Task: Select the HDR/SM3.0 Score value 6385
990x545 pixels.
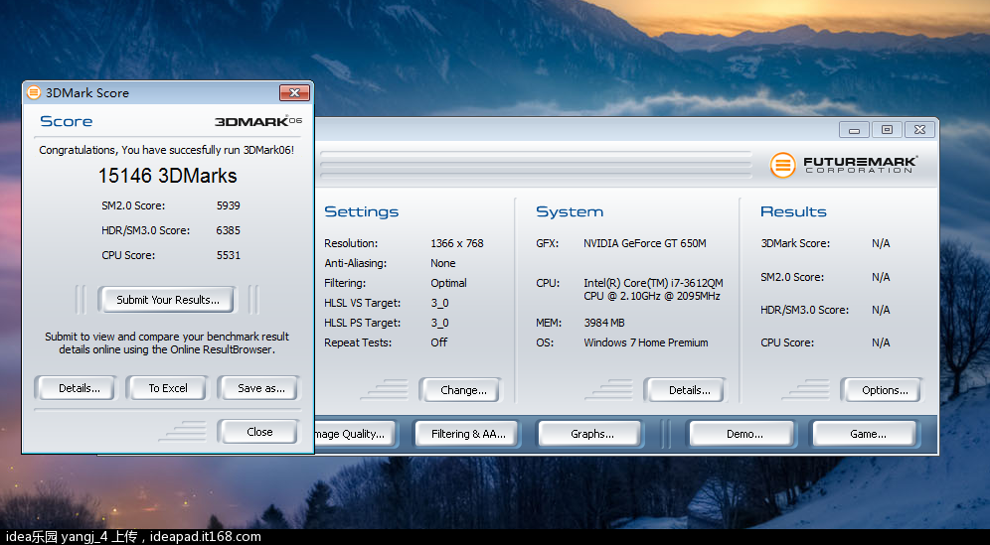Action: coord(228,230)
